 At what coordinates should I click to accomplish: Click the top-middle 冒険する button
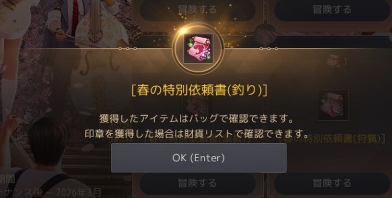click(197, 10)
